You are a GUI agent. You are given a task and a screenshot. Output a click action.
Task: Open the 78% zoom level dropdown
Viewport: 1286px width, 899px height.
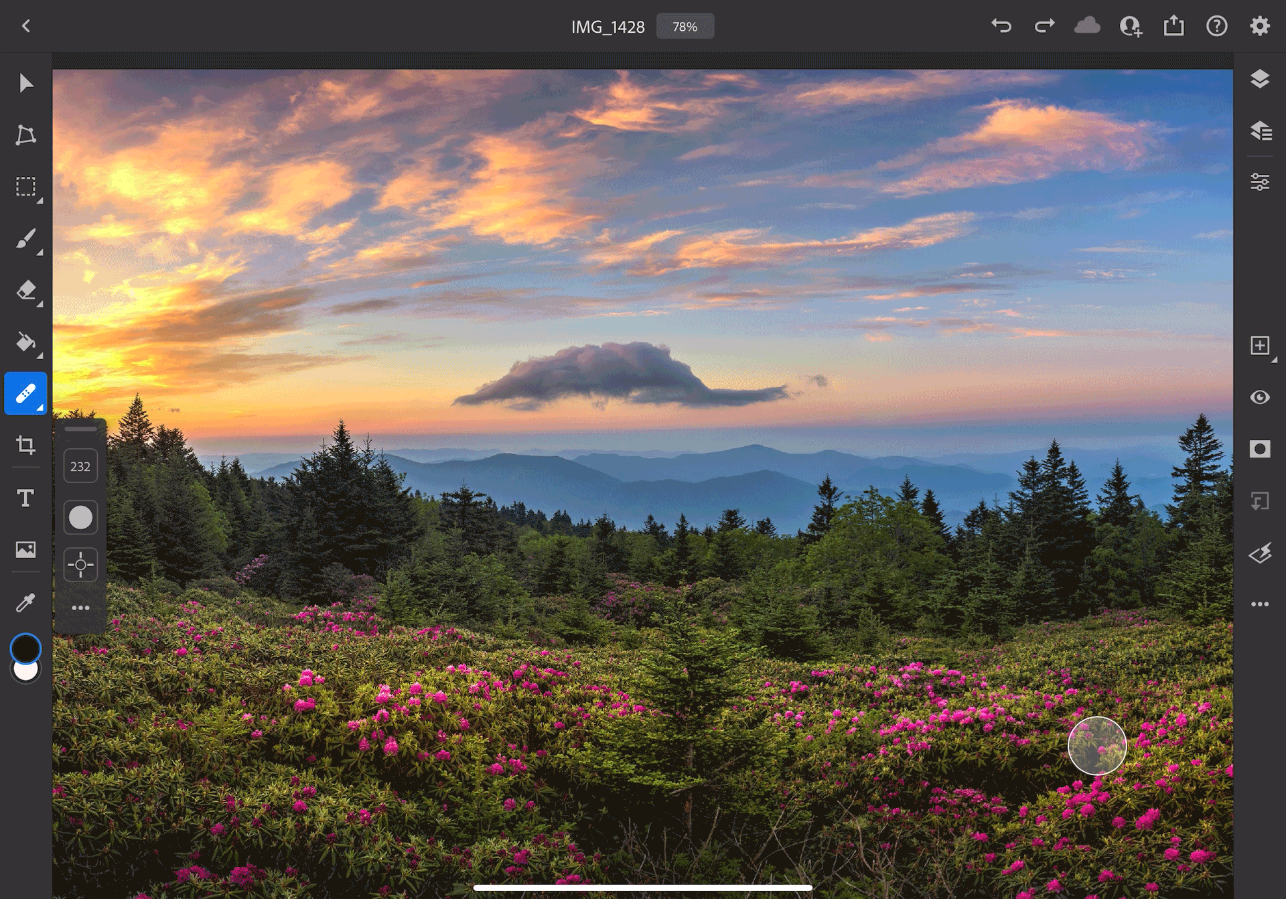click(685, 27)
